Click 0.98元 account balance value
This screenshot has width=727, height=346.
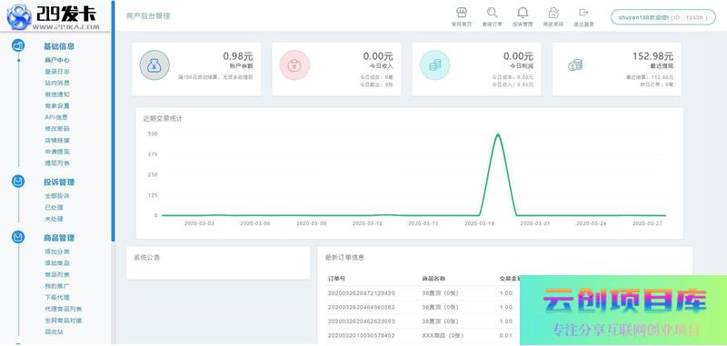tap(238, 56)
